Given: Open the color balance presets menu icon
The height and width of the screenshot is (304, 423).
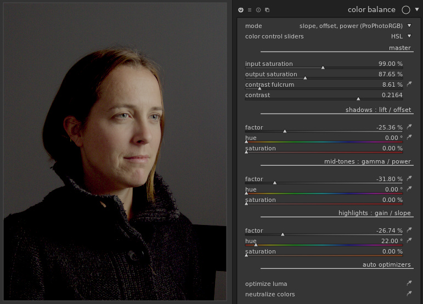Looking at the screenshot, I should 250,10.
